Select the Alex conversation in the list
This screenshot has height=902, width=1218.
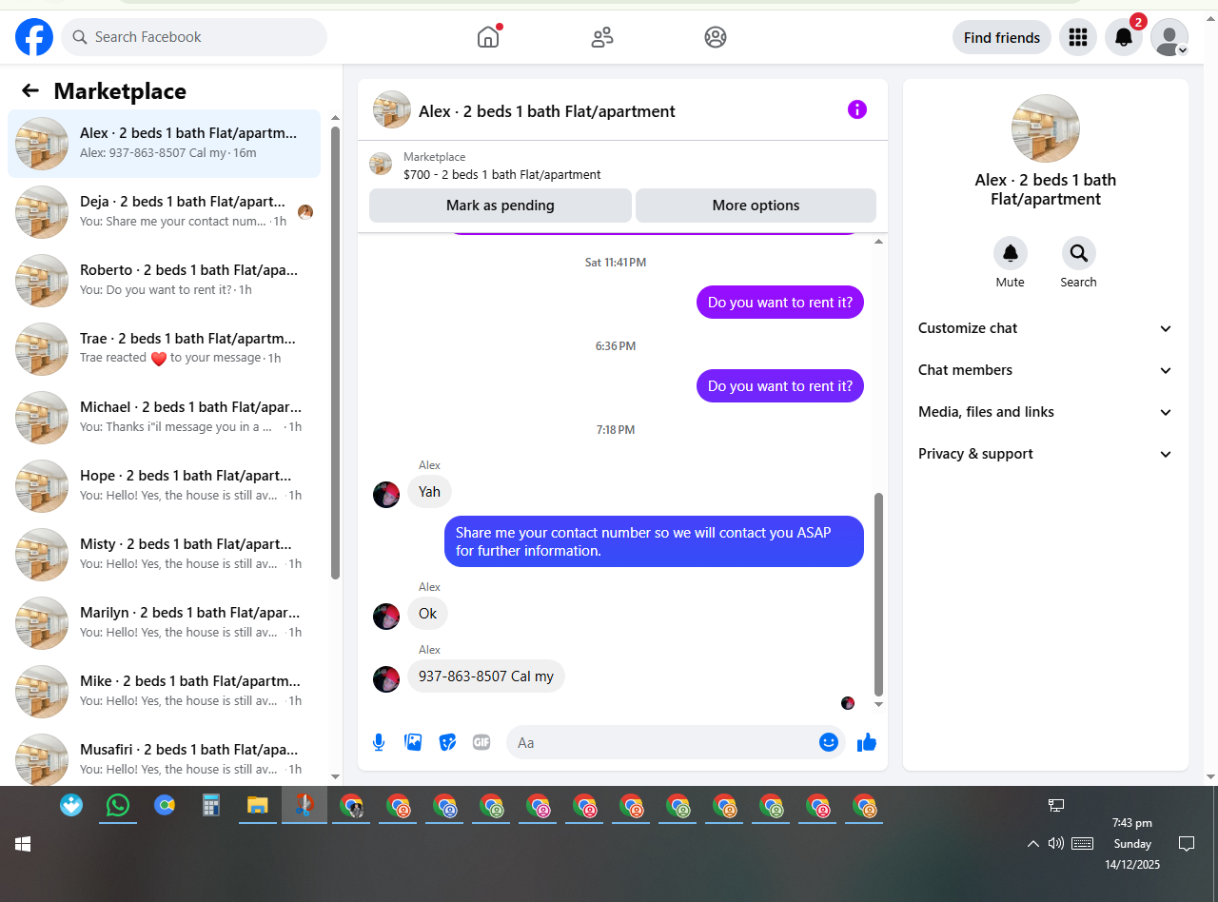164,144
